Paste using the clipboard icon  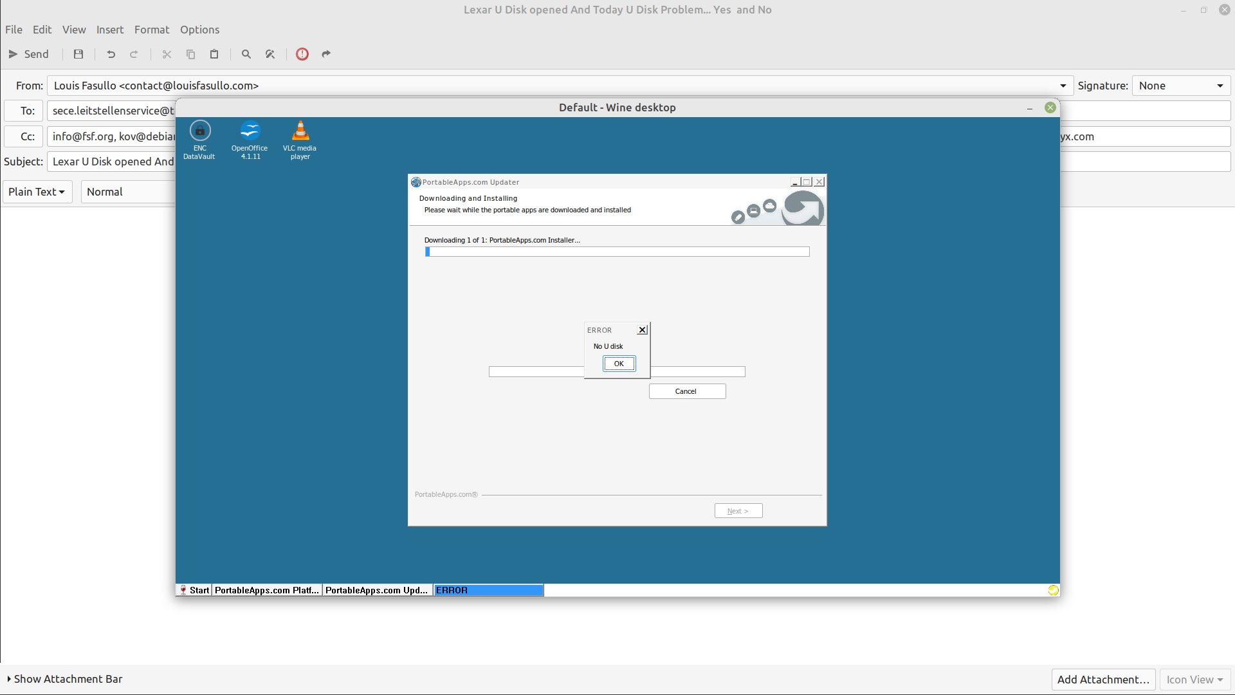click(214, 54)
